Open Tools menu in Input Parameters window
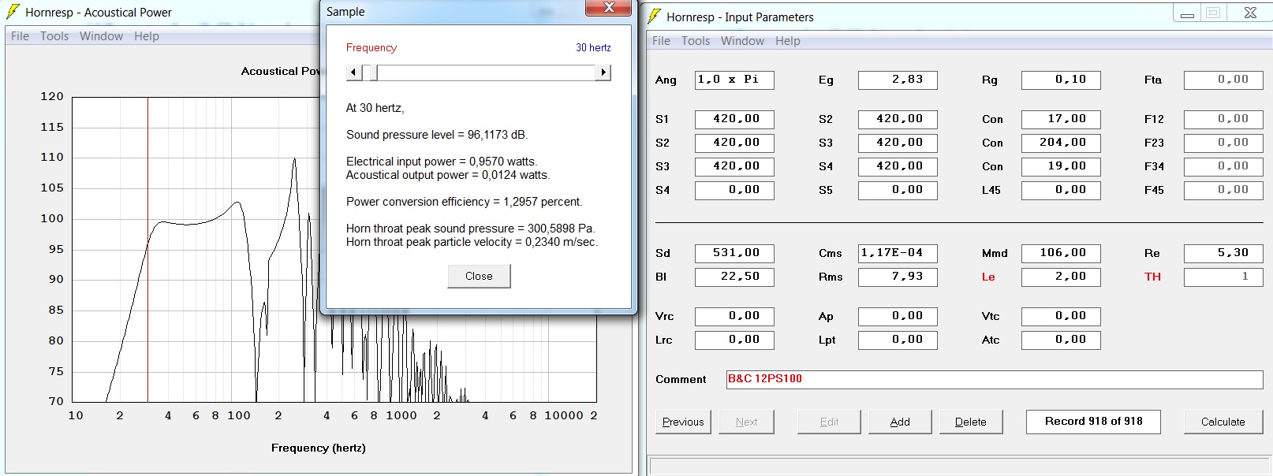This screenshot has height=476, width=1273. 696,41
